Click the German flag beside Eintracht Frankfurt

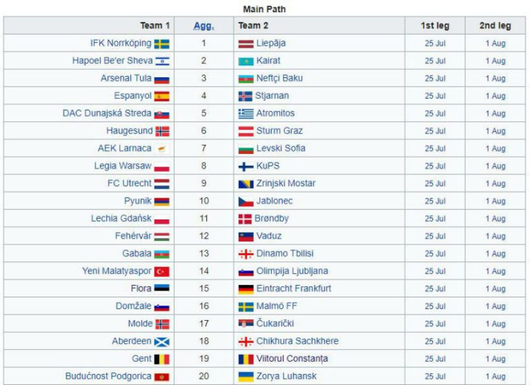246,289
